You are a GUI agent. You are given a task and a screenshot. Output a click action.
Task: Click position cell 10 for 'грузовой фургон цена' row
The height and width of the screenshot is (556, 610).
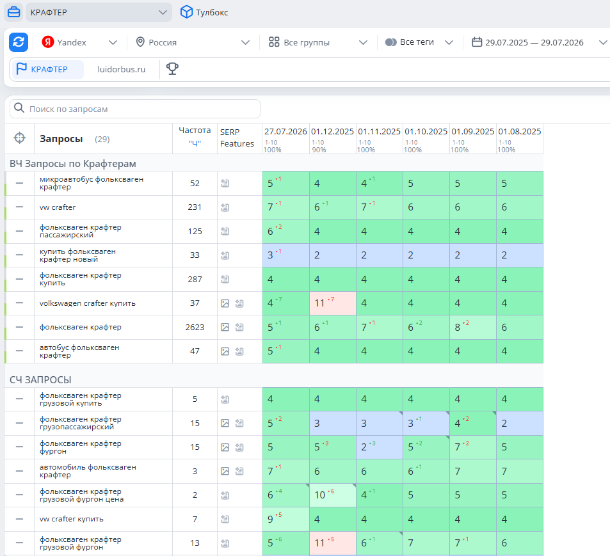coord(333,495)
